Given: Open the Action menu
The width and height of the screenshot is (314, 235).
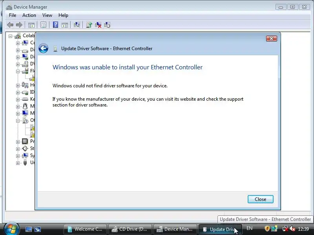Looking at the screenshot, I should [29, 15].
